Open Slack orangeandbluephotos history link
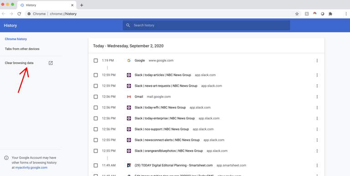350x176 pixels. click(169, 151)
